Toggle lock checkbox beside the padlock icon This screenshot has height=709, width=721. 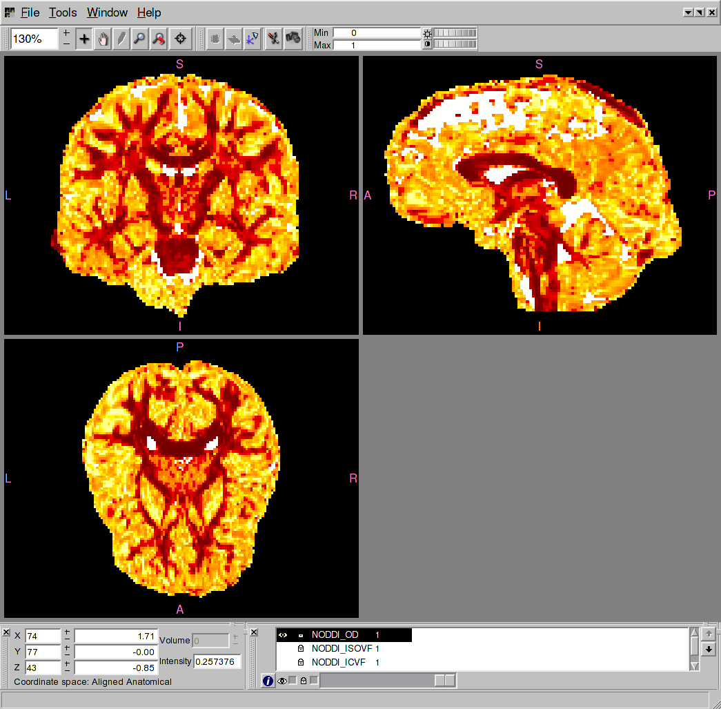click(313, 681)
